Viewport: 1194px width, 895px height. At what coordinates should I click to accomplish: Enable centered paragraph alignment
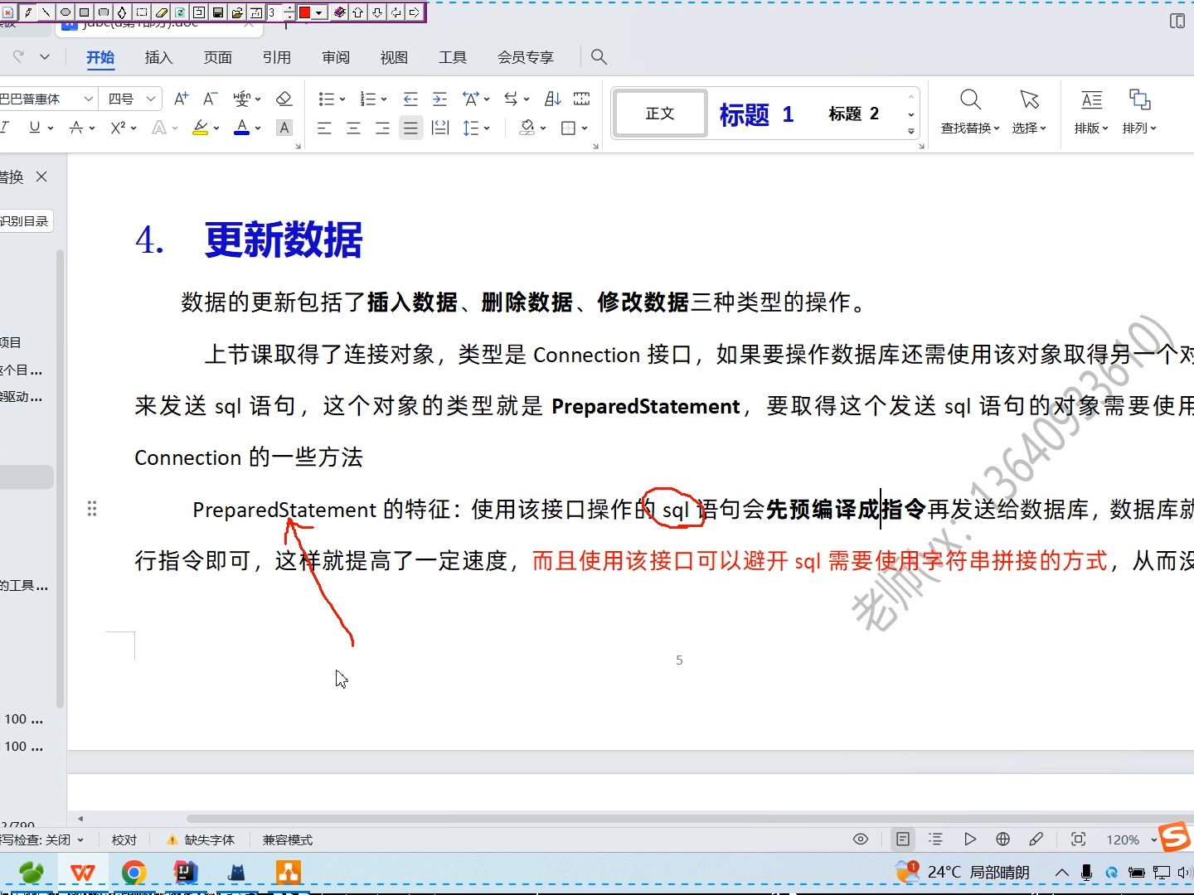(353, 127)
